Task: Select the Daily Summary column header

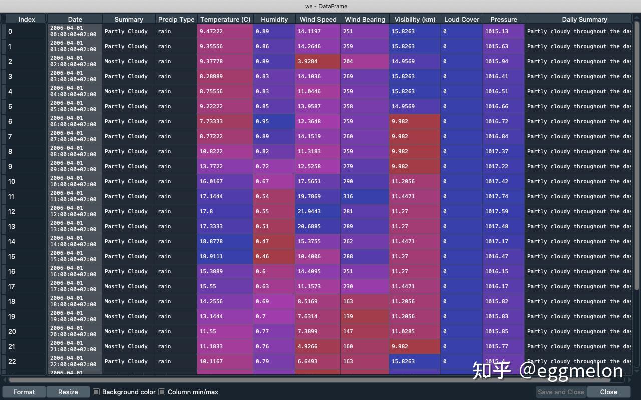Action: [584, 19]
